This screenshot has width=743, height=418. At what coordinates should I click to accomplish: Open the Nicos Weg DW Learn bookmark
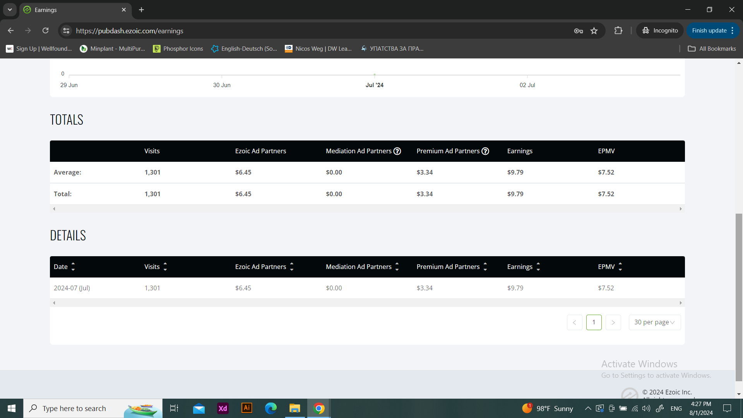318,49
